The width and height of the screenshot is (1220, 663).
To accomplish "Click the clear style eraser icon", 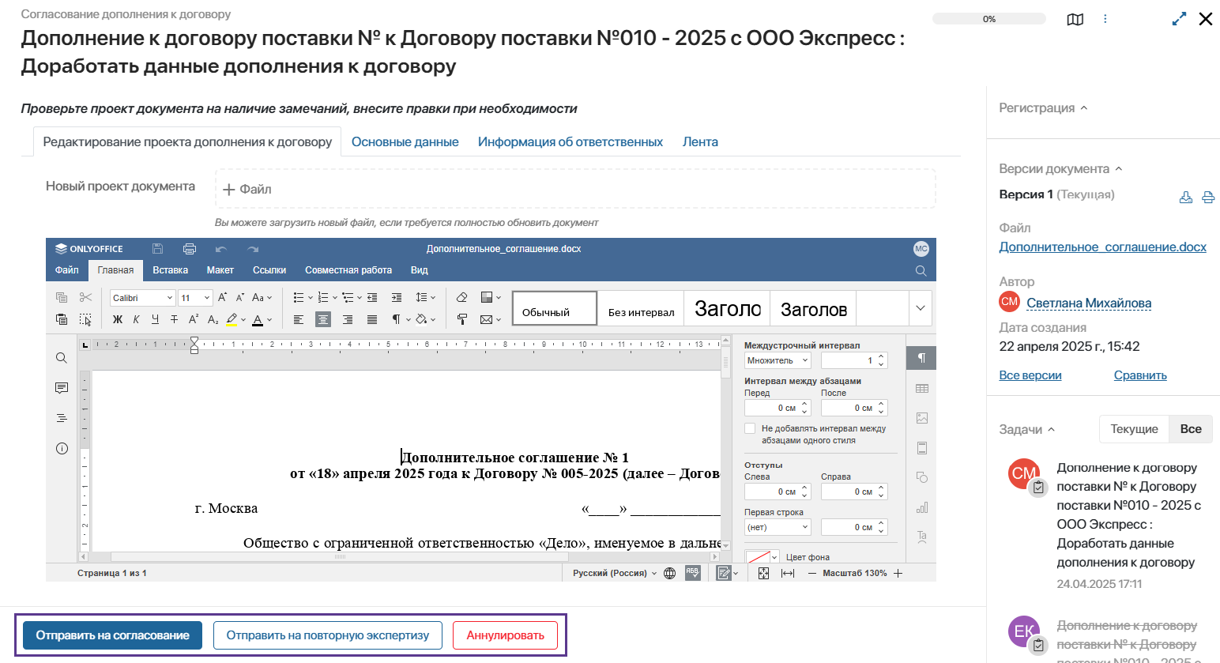I will [462, 297].
